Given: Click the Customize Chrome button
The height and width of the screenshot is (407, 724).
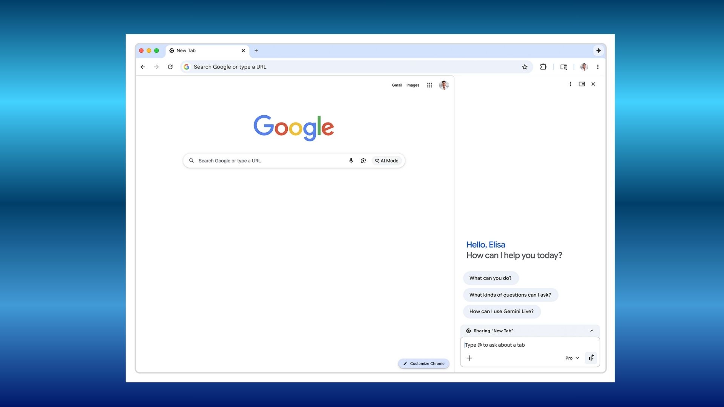Looking at the screenshot, I should tap(423, 363).
